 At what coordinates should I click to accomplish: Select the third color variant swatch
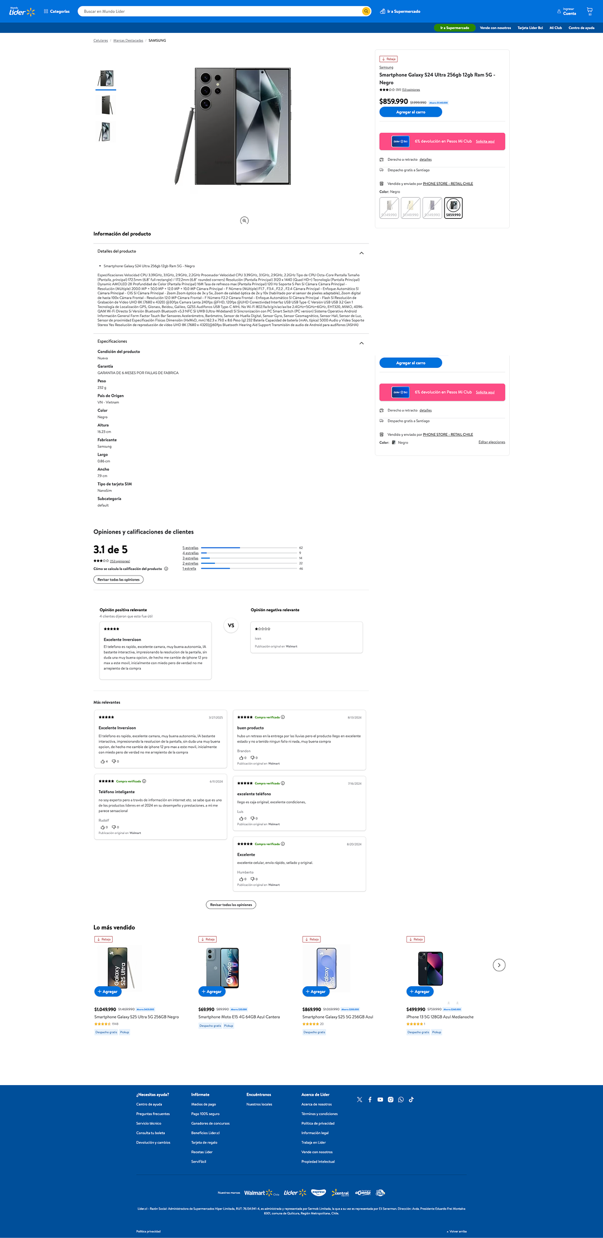click(432, 208)
